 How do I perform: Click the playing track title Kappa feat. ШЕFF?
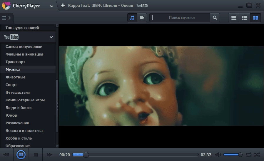click(x=101, y=6)
